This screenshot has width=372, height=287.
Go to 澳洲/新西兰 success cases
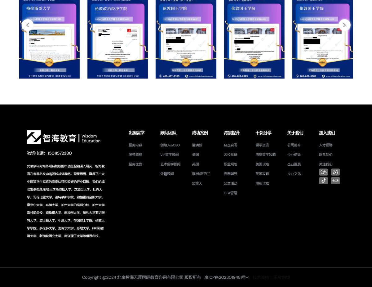pyautogui.click(x=201, y=174)
